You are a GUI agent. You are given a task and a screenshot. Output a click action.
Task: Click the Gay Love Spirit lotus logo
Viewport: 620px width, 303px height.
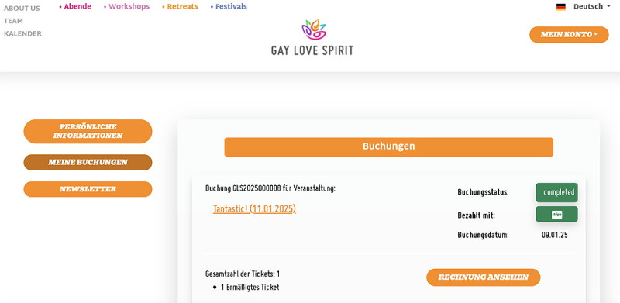tap(314, 29)
